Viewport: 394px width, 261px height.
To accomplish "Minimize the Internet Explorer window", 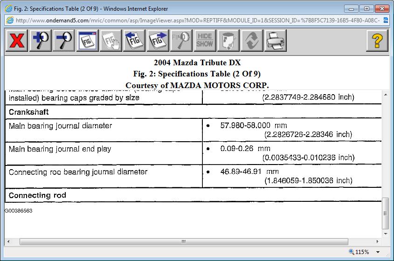I will click(351, 9).
